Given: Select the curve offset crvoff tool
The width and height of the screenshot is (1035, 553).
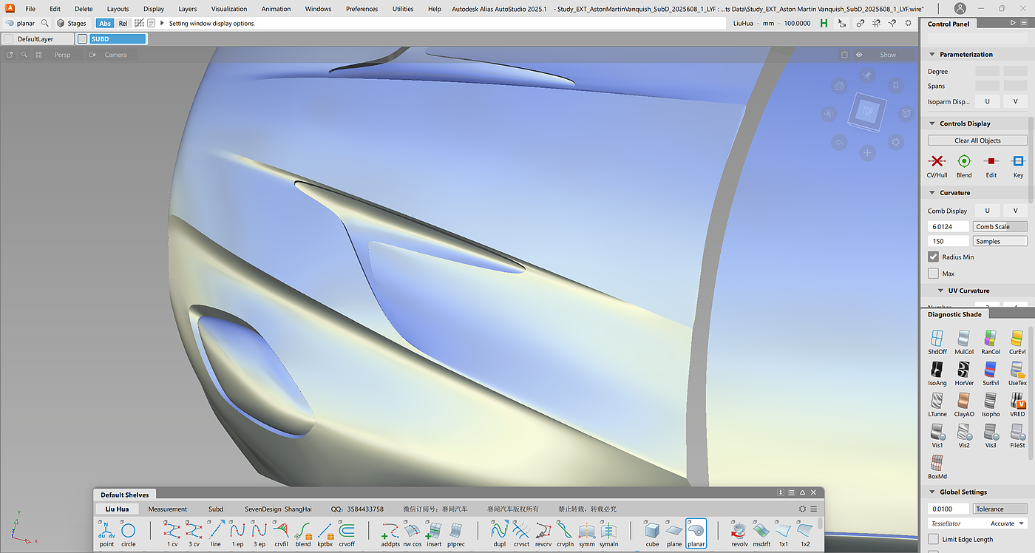Looking at the screenshot, I should coord(347,532).
